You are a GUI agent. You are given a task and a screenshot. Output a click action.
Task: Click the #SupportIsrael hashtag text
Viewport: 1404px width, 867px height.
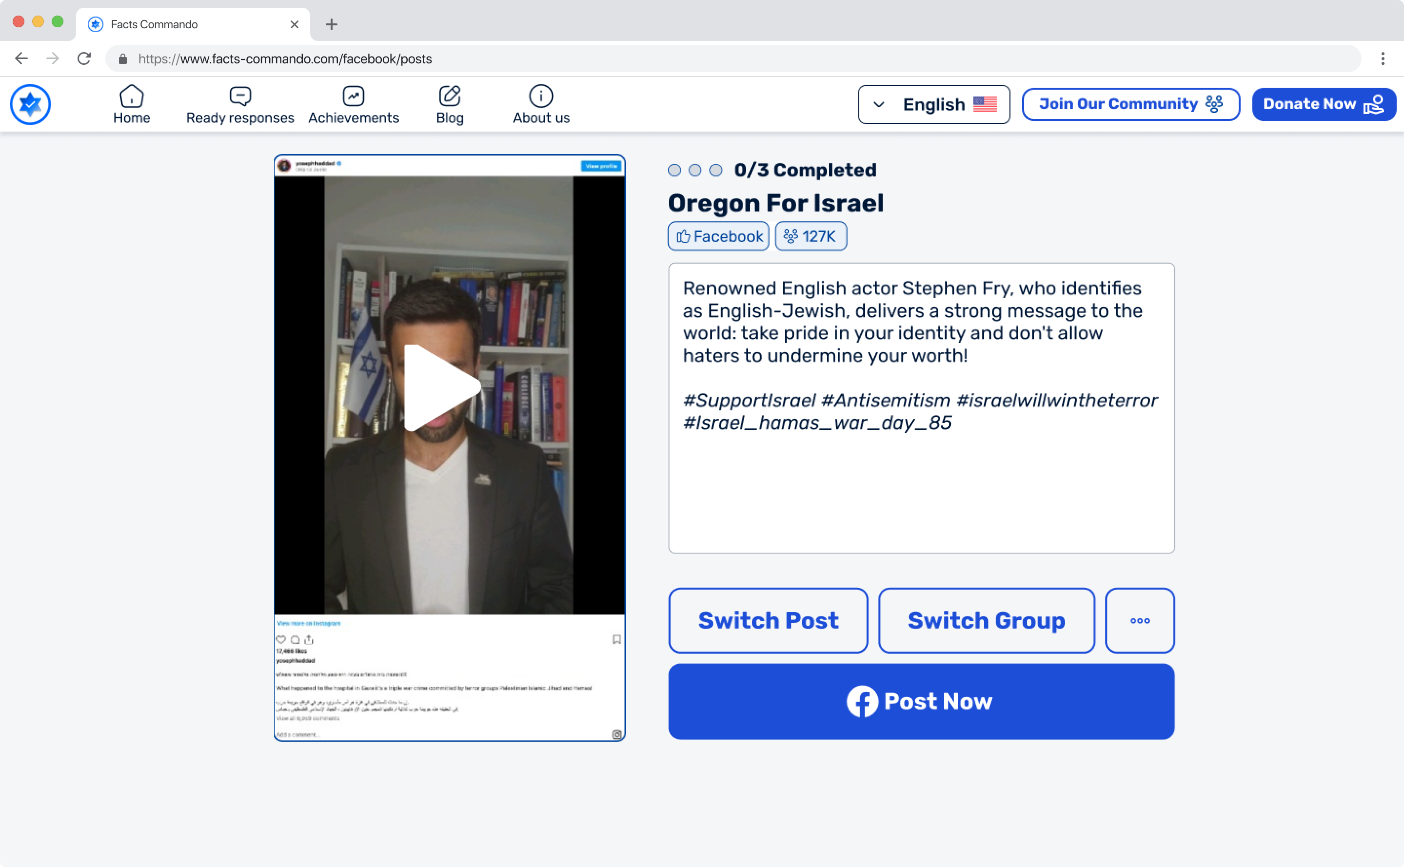(750, 400)
